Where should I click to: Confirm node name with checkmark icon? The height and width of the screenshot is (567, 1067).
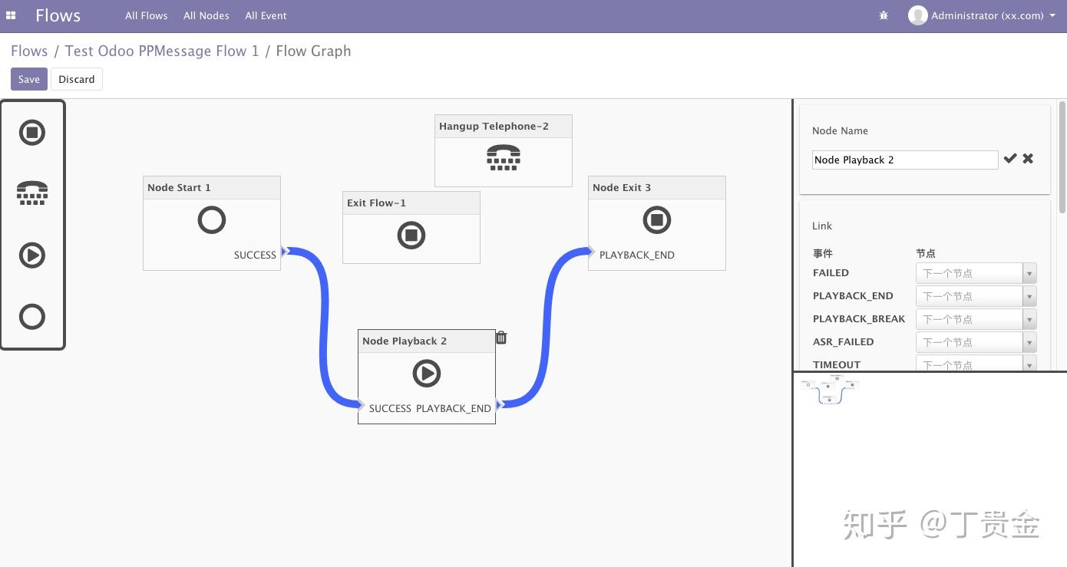click(x=1010, y=158)
